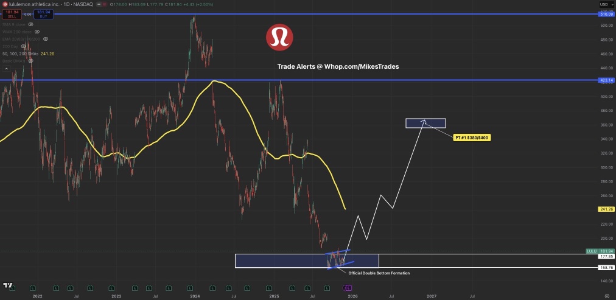The image size is (616, 300).
Task: Click the 241.26 SMA price label
Action: click(606, 209)
